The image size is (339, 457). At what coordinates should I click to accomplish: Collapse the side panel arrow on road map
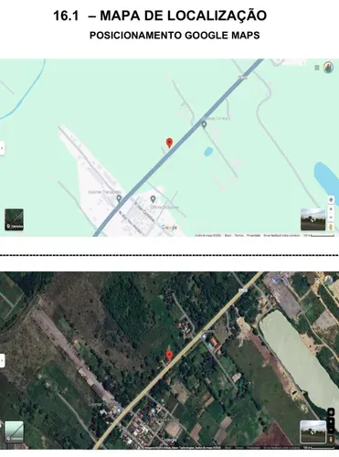pyautogui.click(x=2, y=148)
